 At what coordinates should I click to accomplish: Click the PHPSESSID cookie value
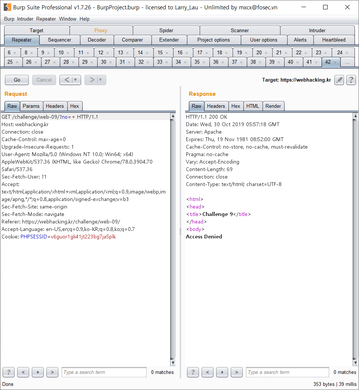click(x=83, y=237)
